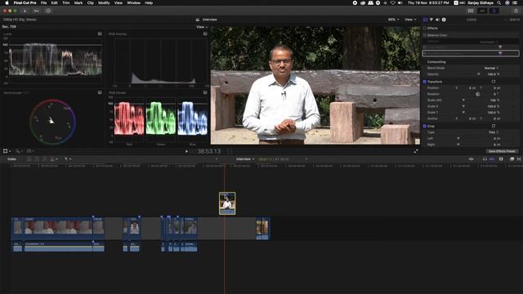Open the Clip menu
This screenshot has height=294, width=523.
(91, 2)
